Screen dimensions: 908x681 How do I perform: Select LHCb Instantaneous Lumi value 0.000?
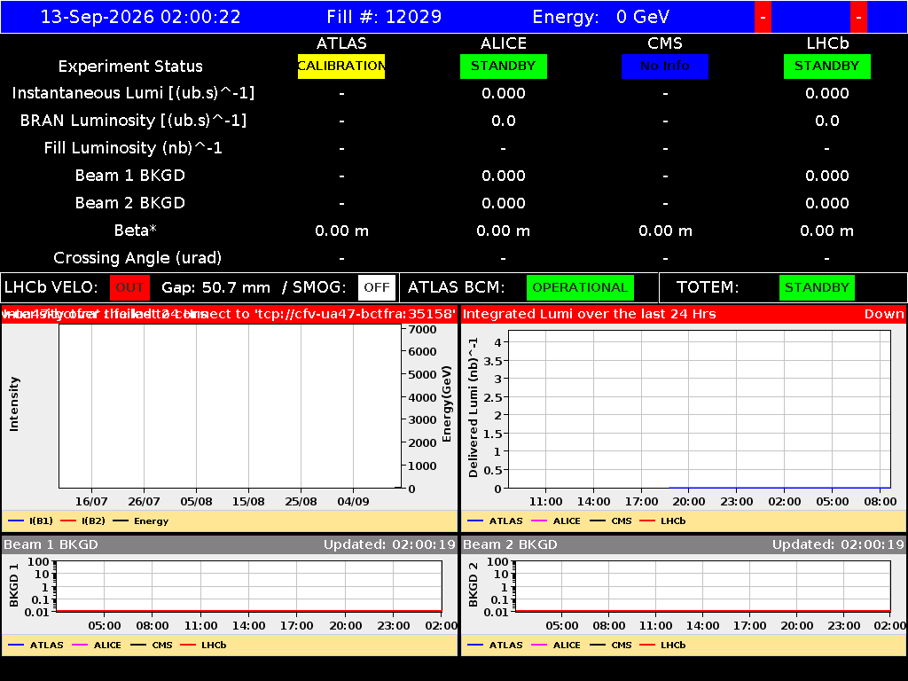point(827,93)
